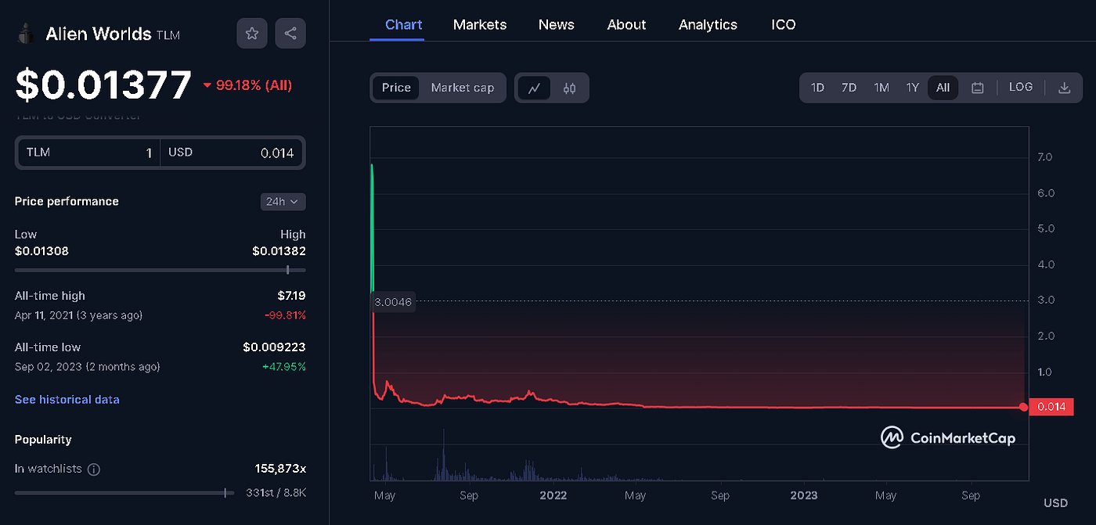Click the all-time low value $0.009223
The height and width of the screenshot is (525, 1096).
tap(274, 347)
